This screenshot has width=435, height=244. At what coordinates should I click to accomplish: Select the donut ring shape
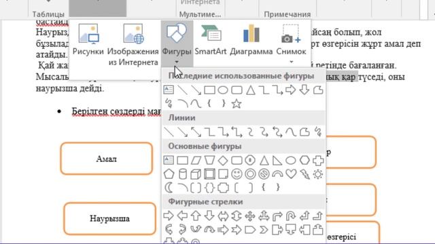(250, 174)
